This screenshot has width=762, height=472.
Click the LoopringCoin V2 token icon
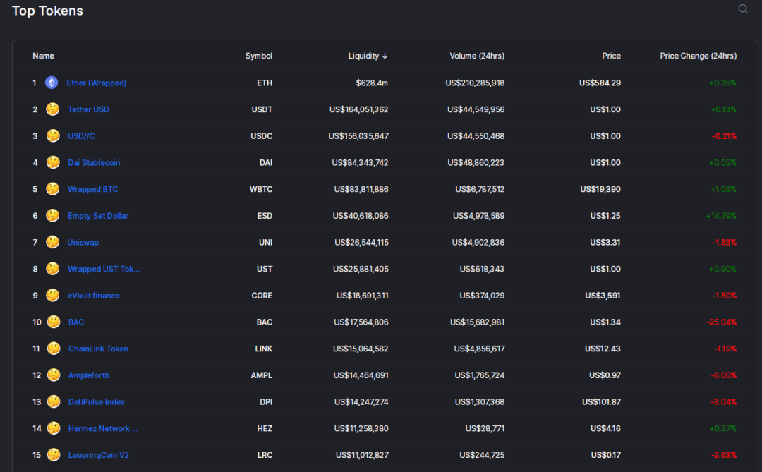coord(54,455)
